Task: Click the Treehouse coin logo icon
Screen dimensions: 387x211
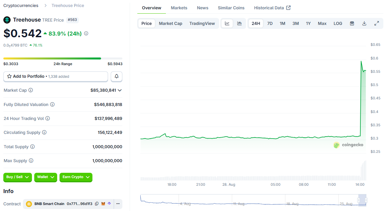Action: 7,20
